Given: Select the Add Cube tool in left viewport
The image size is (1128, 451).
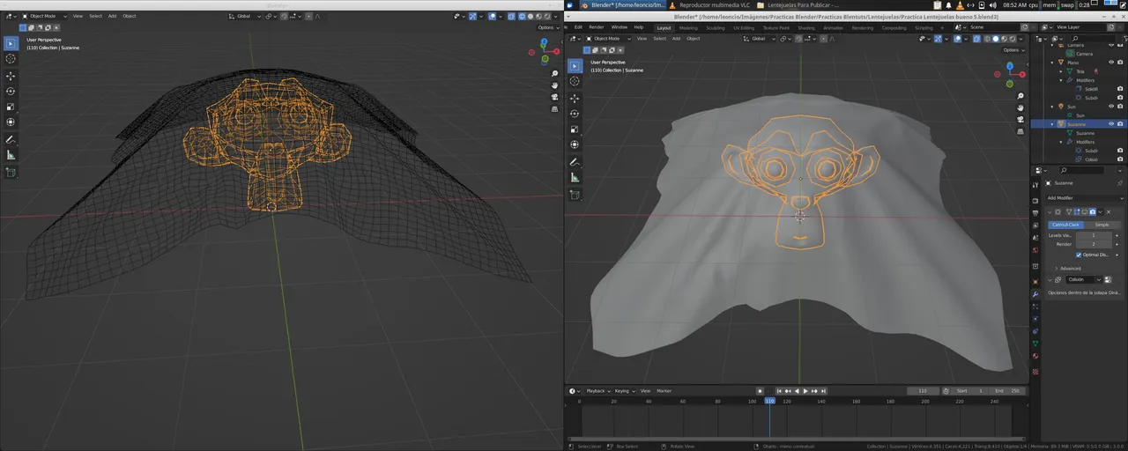Looking at the screenshot, I should [x=11, y=173].
